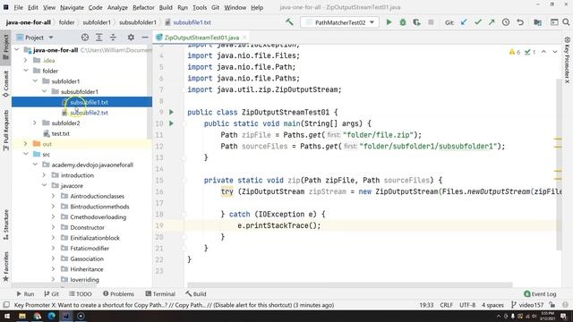Select ZipOutputStreamTest01.java editor tab
Image resolution: width=573 pixels, height=322 pixels.
201,38
